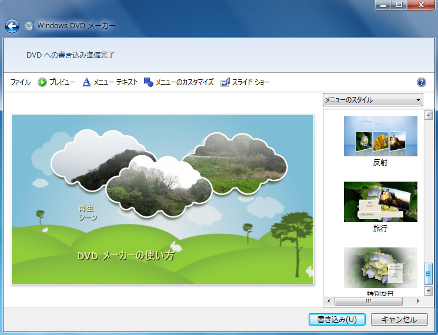Image resolution: width=438 pixels, height=335 pixels.
Task: Click the blue back arrow button
Action: click(x=12, y=26)
